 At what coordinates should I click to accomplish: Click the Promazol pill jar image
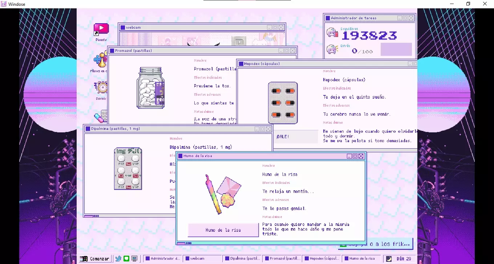[150, 88]
